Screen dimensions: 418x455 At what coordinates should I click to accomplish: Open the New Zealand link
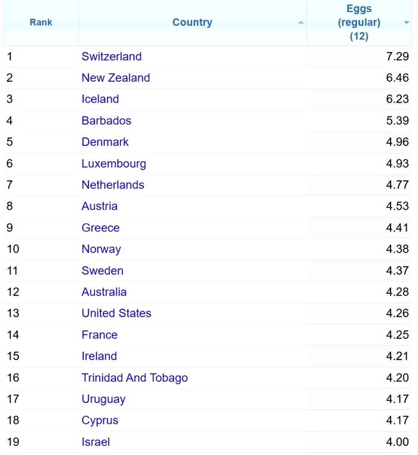(116, 78)
